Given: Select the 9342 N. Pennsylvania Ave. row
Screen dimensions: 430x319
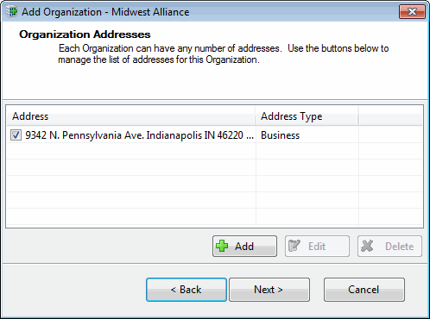Looking at the screenshot, I should pyautogui.click(x=214, y=134).
